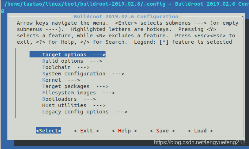Click the .config file path in header

[x=85, y=4]
